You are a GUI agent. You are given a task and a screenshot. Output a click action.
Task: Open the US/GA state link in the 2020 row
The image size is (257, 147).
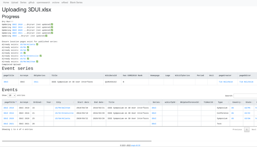tap(247, 118)
